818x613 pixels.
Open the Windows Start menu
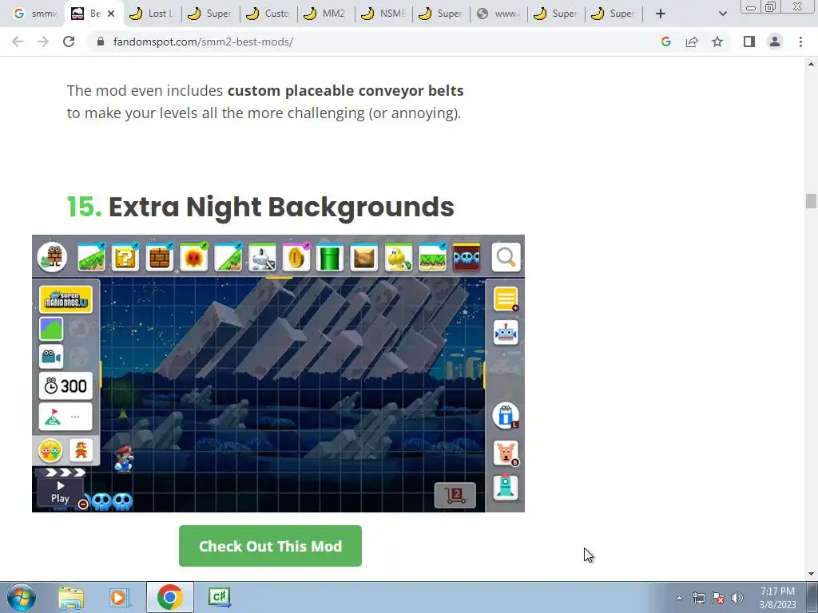click(x=22, y=597)
